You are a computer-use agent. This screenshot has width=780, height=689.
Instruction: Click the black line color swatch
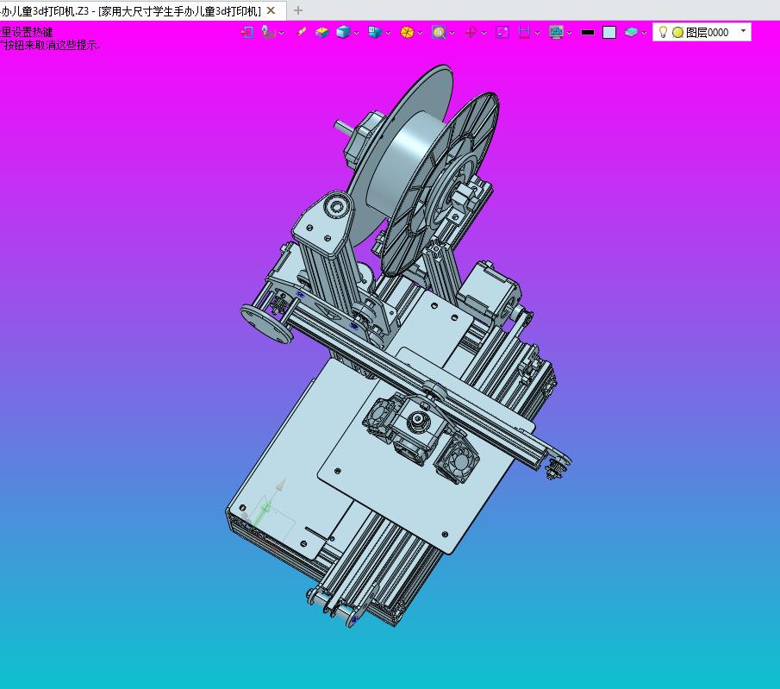tap(588, 33)
